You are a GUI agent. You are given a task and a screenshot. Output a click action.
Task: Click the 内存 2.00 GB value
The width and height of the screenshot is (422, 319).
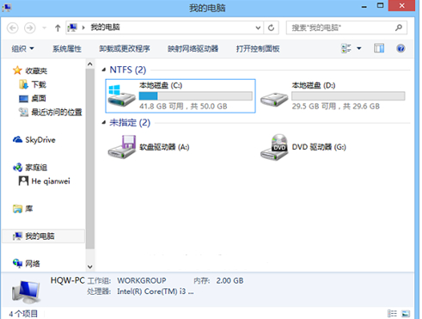tap(229, 280)
